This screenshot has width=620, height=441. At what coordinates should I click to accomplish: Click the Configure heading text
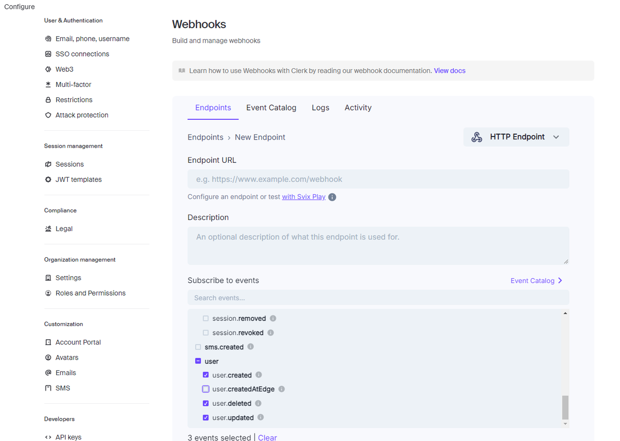coord(19,7)
